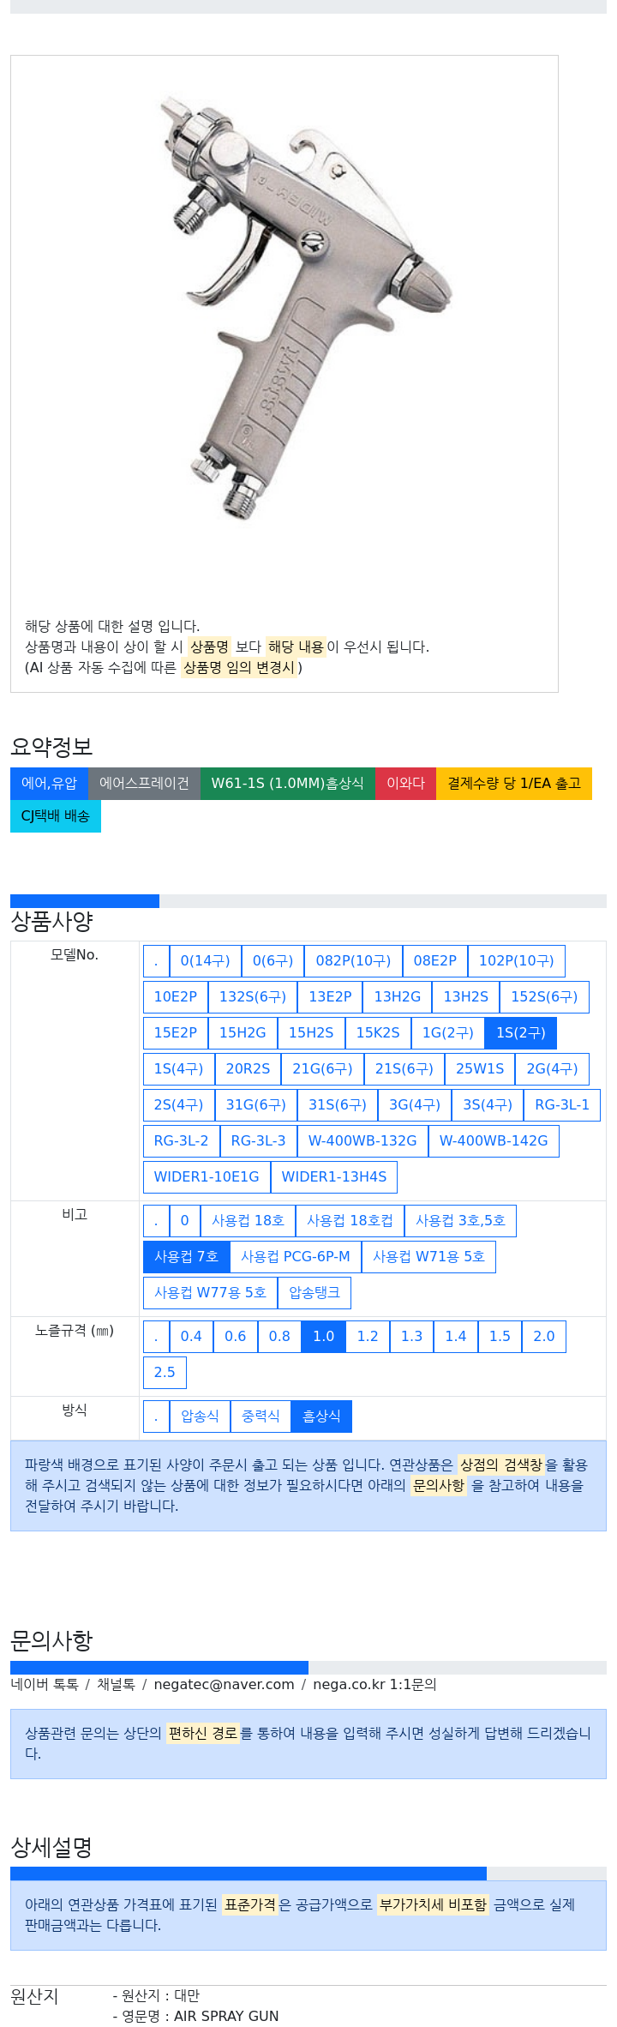Select model RG-3L-1
Screen dimensions: 617x2027
coord(562,1105)
